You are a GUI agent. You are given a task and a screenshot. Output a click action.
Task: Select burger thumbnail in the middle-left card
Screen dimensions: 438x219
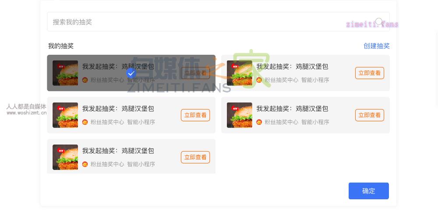[x=65, y=115]
